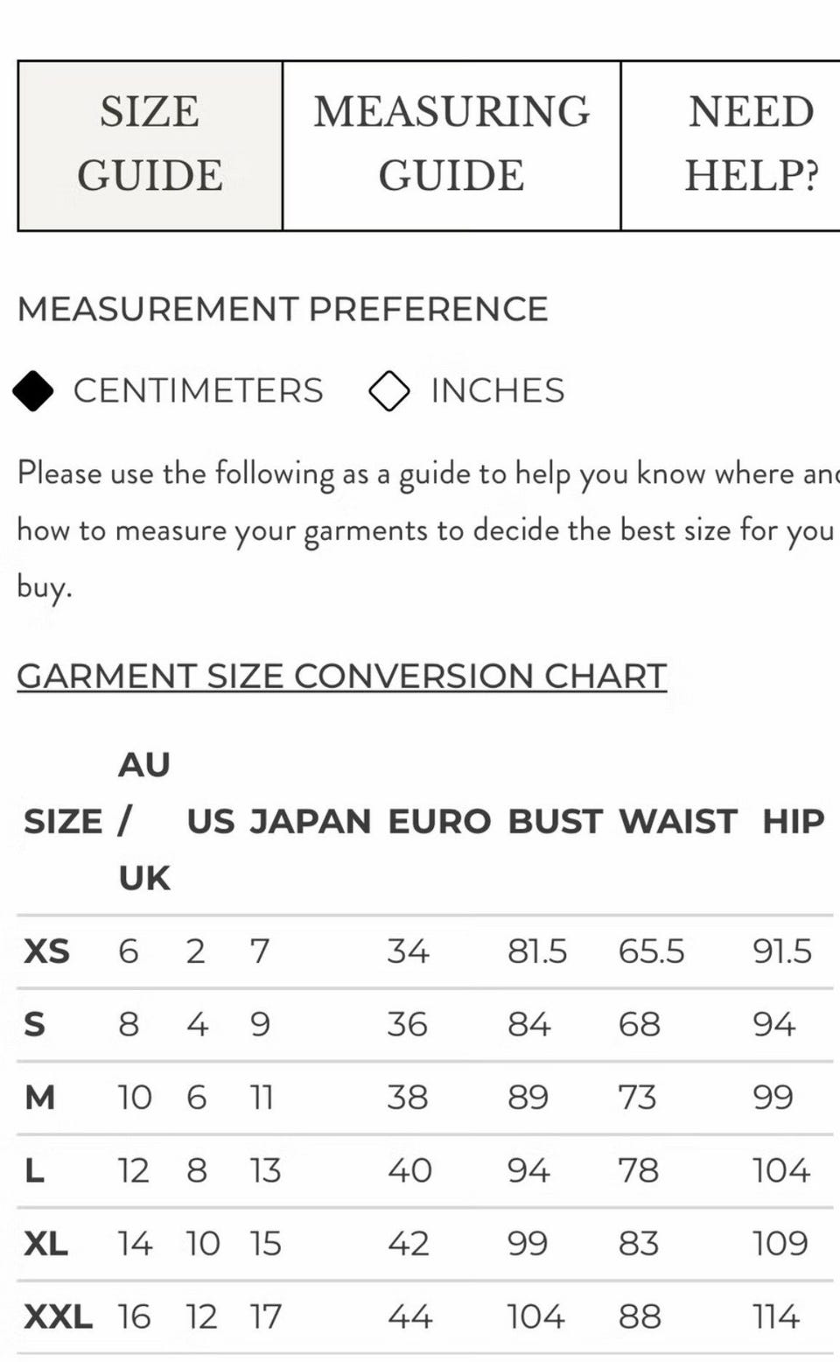Open the Need Help? tab

(x=731, y=145)
